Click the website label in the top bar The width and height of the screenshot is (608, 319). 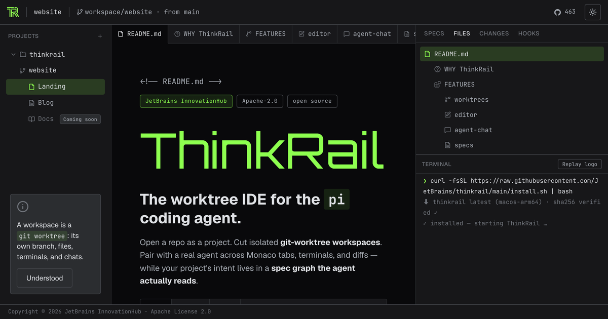click(x=48, y=12)
